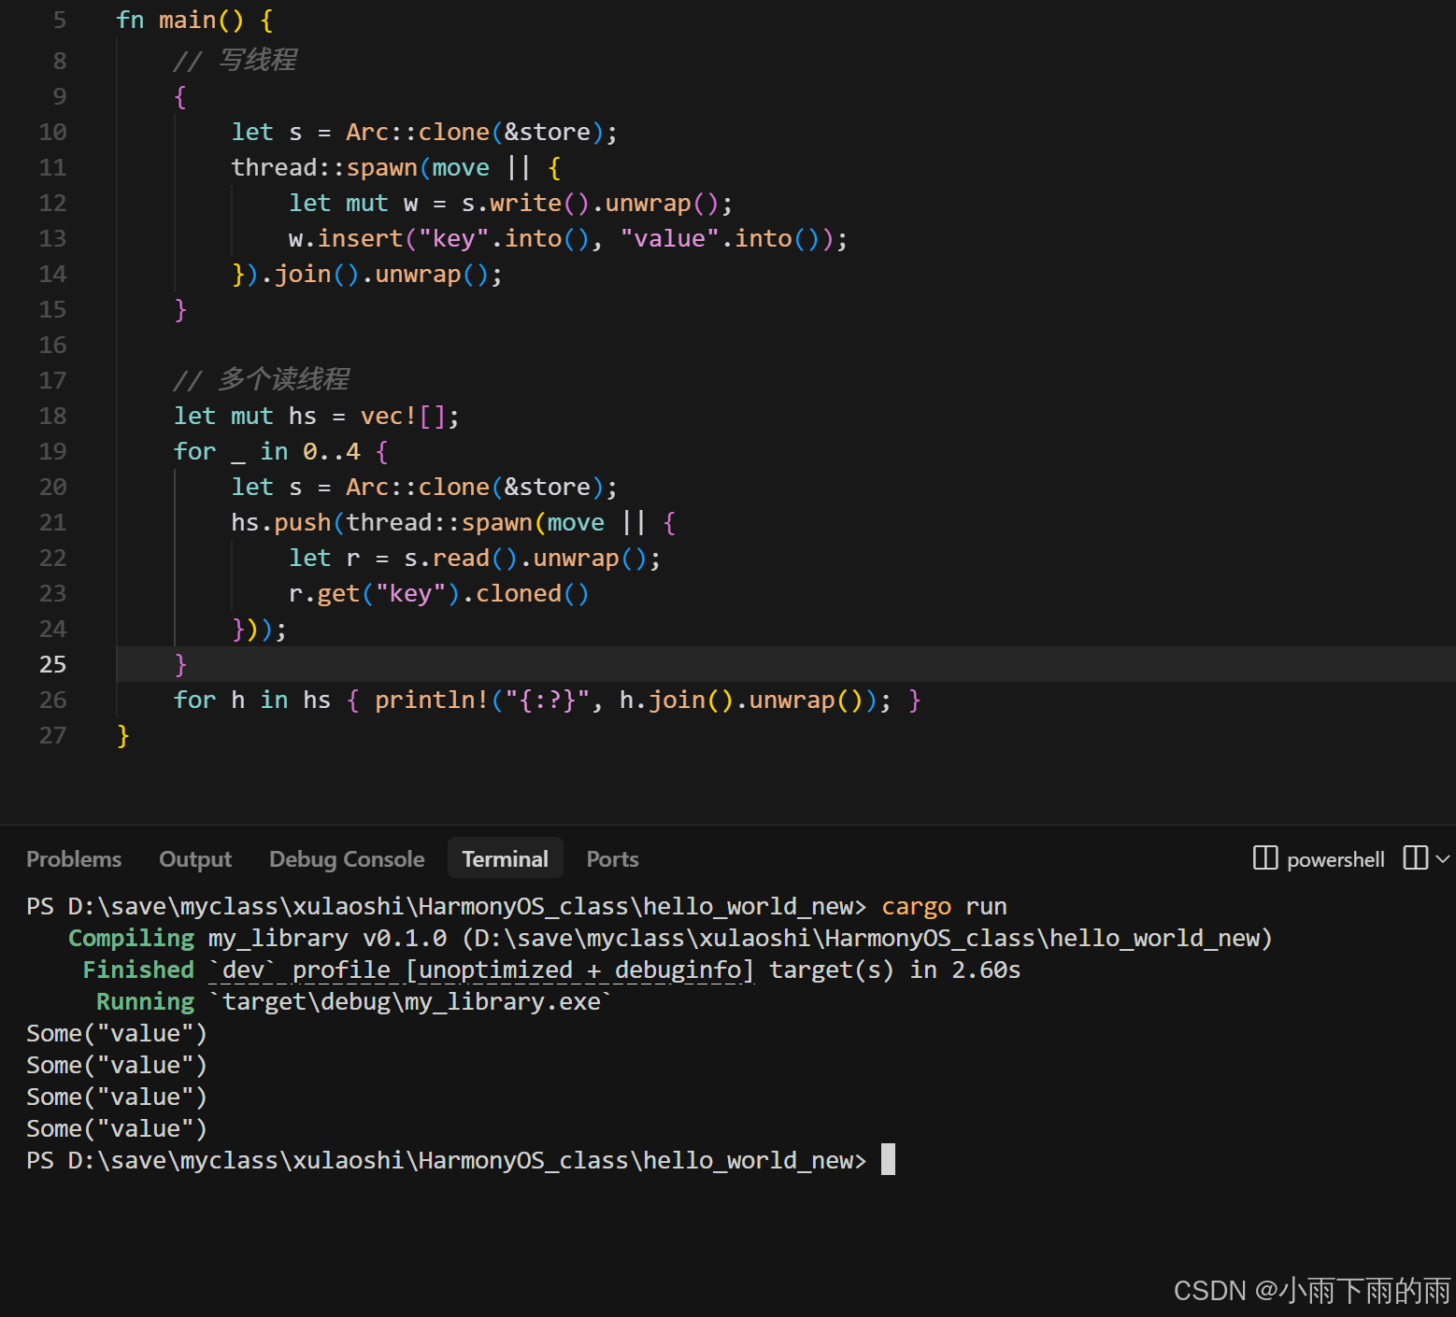This screenshot has height=1317, width=1456.
Task: Open the Output tab
Action: click(x=195, y=858)
